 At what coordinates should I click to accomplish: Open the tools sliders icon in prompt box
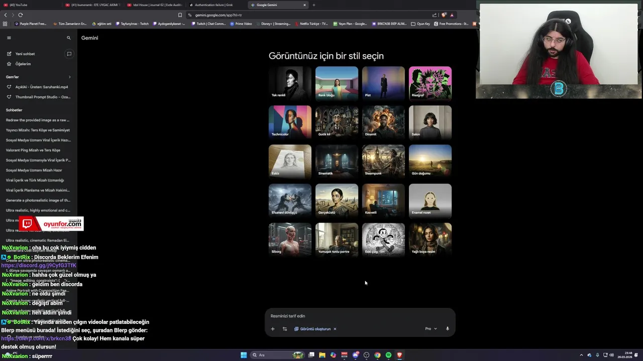click(x=285, y=329)
